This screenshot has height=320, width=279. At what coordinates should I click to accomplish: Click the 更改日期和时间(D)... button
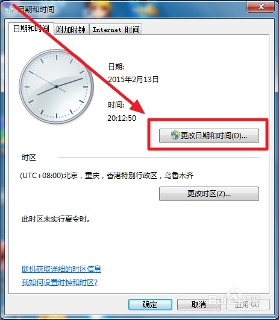(x=209, y=136)
